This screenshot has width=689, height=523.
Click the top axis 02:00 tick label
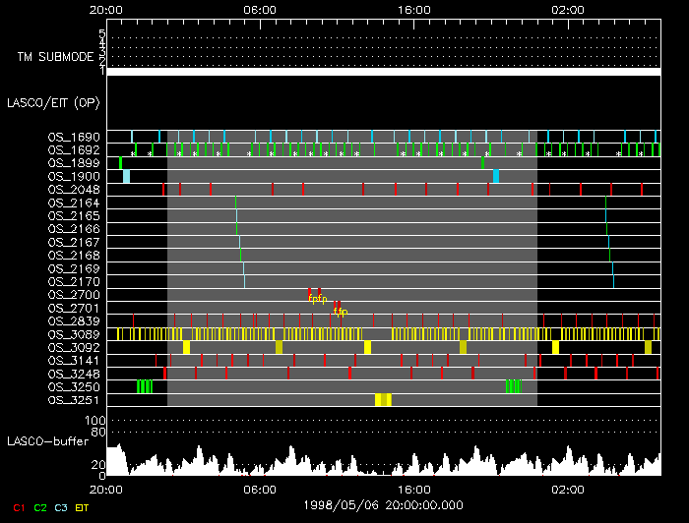568,10
